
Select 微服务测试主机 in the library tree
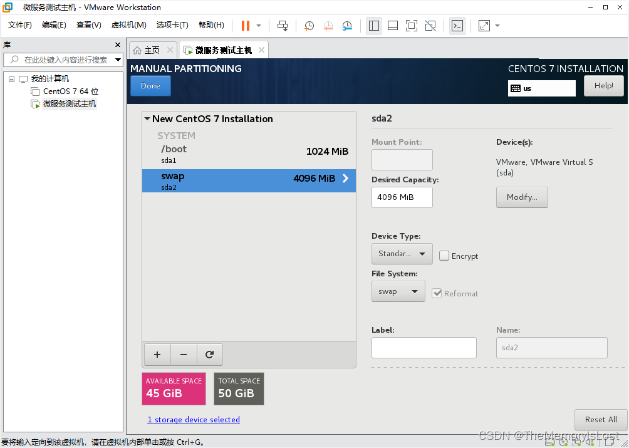[x=70, y=104]
